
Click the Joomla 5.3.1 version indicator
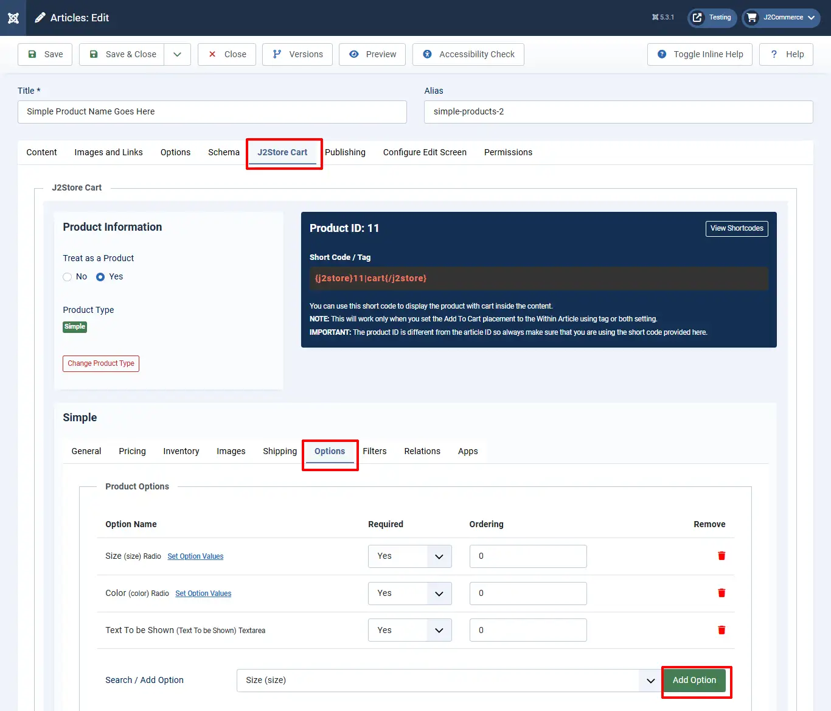click(x=663, y=18)
